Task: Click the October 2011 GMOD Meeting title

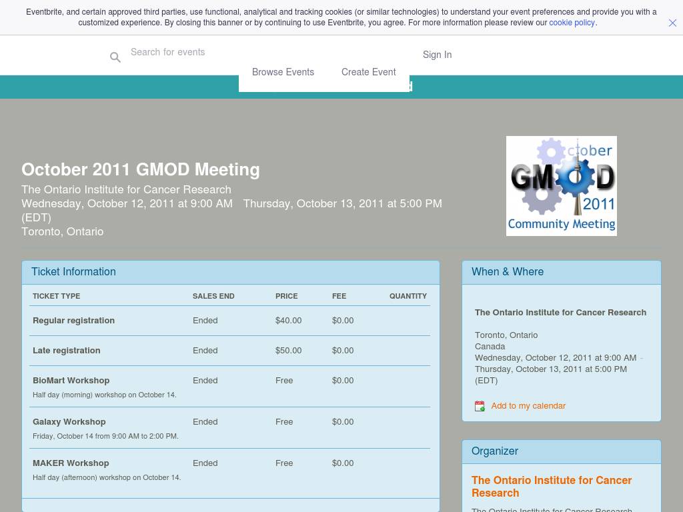Action: pyautogui.click(x=141, y=170)
